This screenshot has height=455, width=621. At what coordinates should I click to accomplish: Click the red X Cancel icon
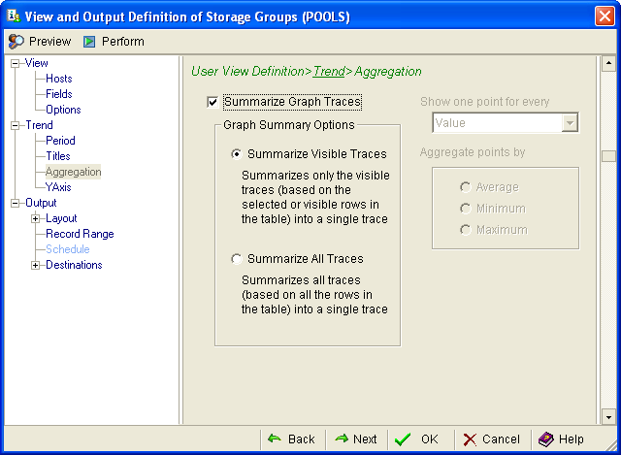[470, 439]
